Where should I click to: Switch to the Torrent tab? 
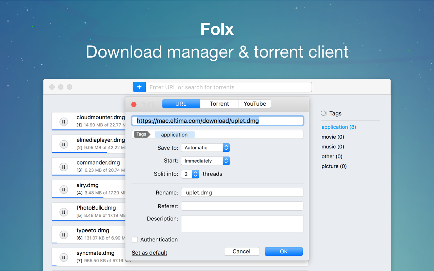pyautogui.click(x=219, y=104)
